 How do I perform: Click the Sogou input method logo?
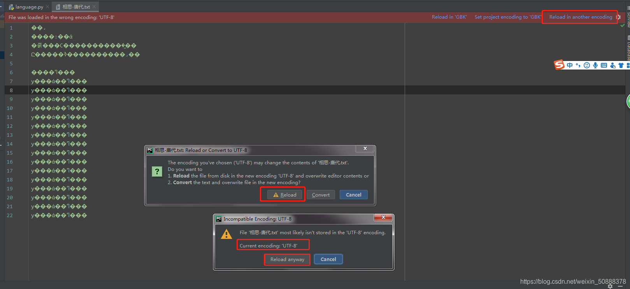click(559, 65)
